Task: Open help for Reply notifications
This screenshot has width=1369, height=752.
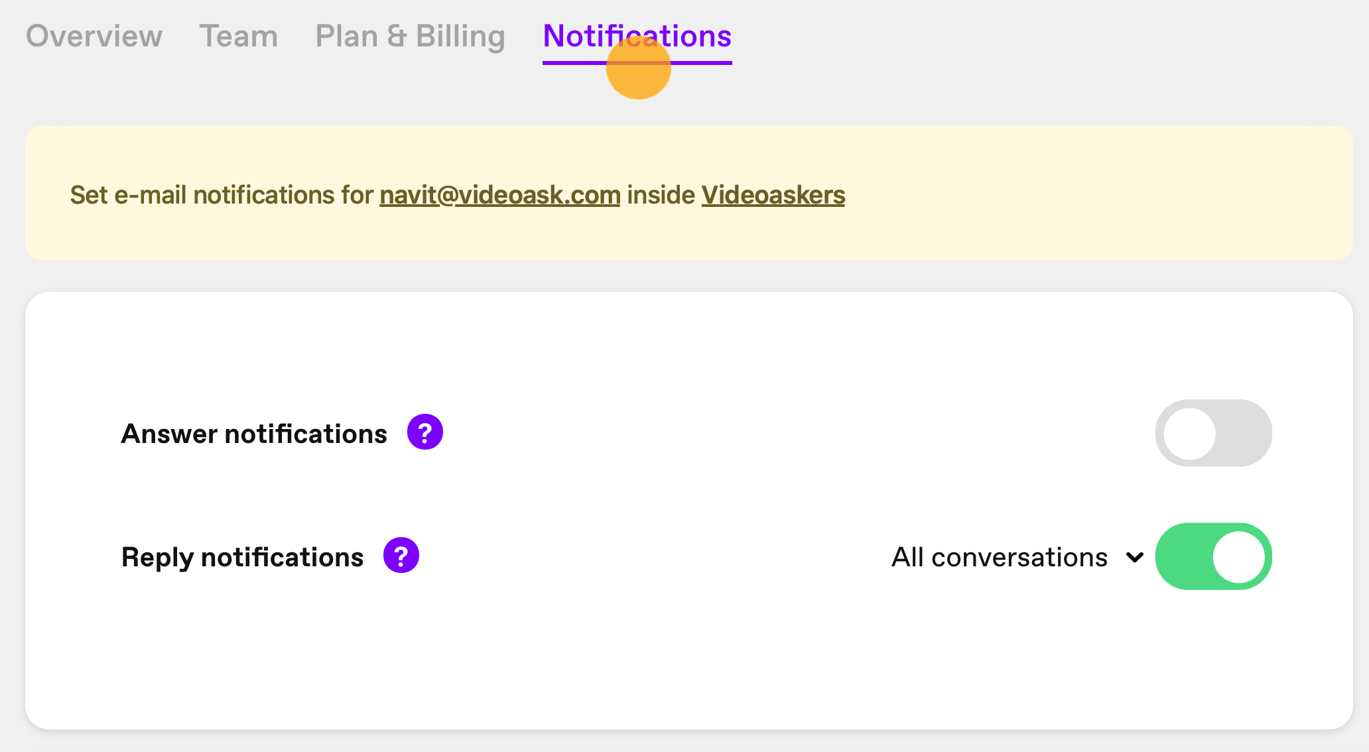Action: click(x=401, y=556)
